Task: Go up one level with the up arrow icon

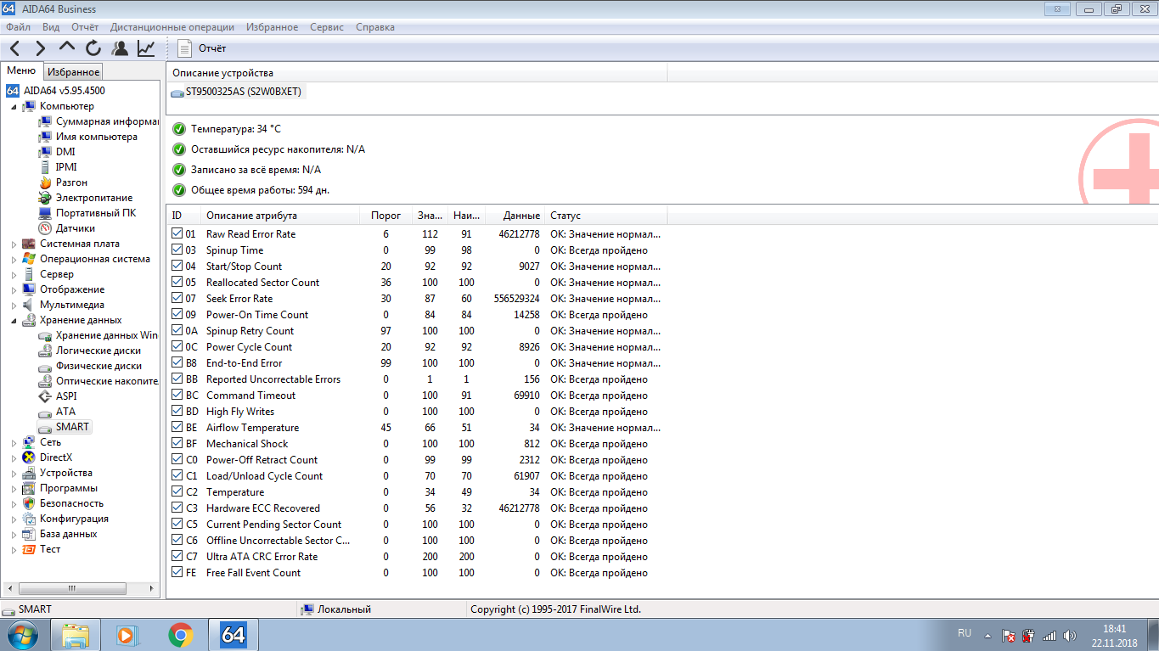Action: click(x=67, y=48)
